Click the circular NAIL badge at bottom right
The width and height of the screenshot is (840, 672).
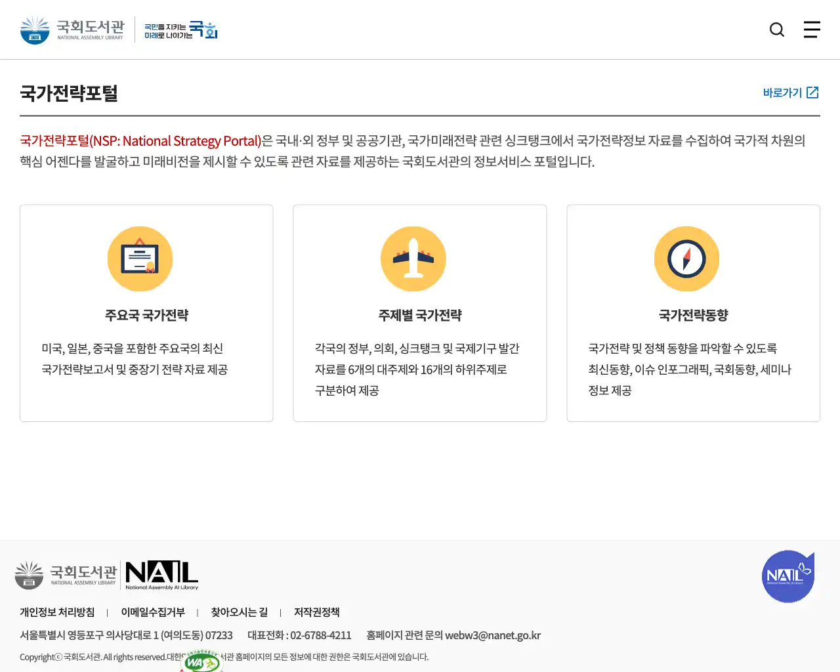coord(788,576)
